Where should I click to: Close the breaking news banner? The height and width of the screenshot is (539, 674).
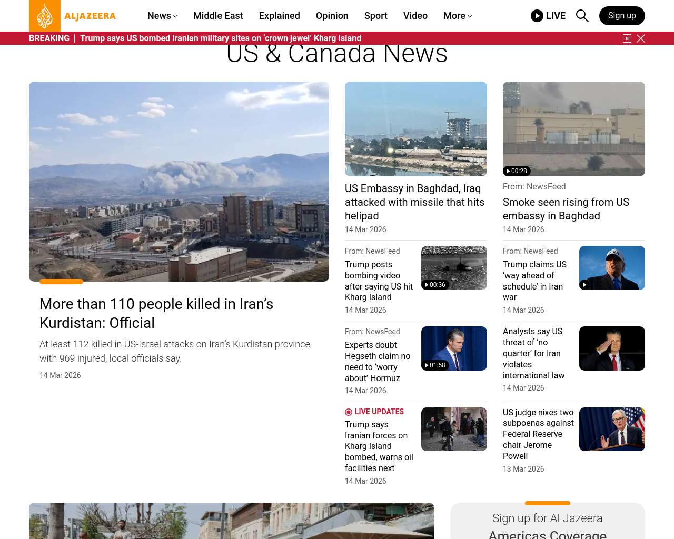click(x=641, y=38)
